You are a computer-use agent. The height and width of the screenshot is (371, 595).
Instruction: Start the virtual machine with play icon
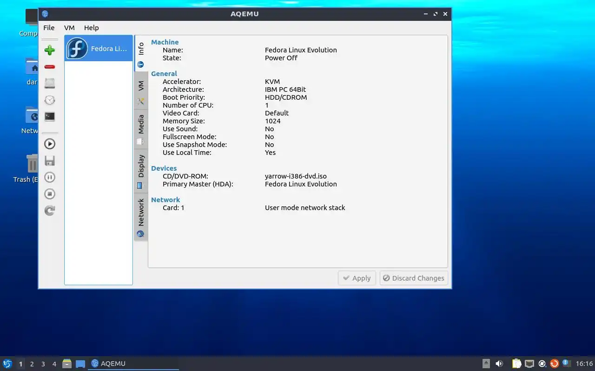point(50,144)
